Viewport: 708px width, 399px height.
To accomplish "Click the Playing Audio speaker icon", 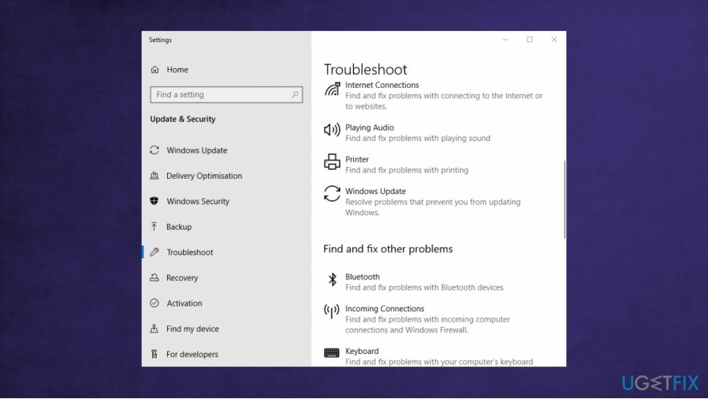I will point(332,130).
